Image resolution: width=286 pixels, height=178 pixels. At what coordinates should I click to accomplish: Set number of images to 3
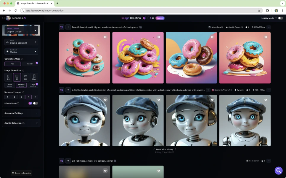22,97
